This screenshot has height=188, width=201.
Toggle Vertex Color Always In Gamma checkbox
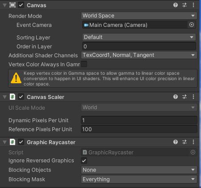[84, 64]
